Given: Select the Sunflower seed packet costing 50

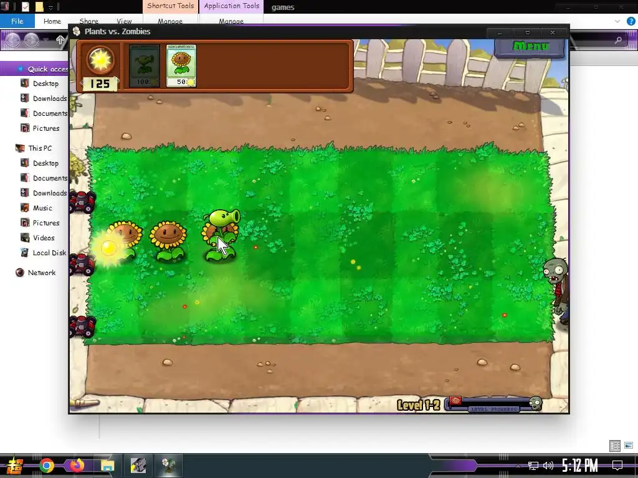Looking at the screenshot, I should 181,66.
